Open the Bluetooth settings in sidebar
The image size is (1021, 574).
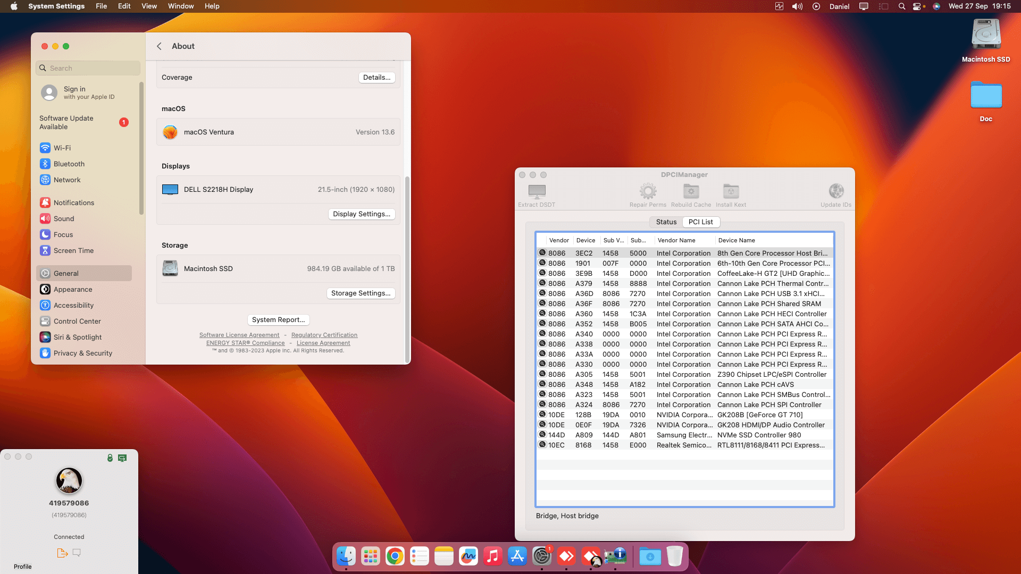coord(69,164)
